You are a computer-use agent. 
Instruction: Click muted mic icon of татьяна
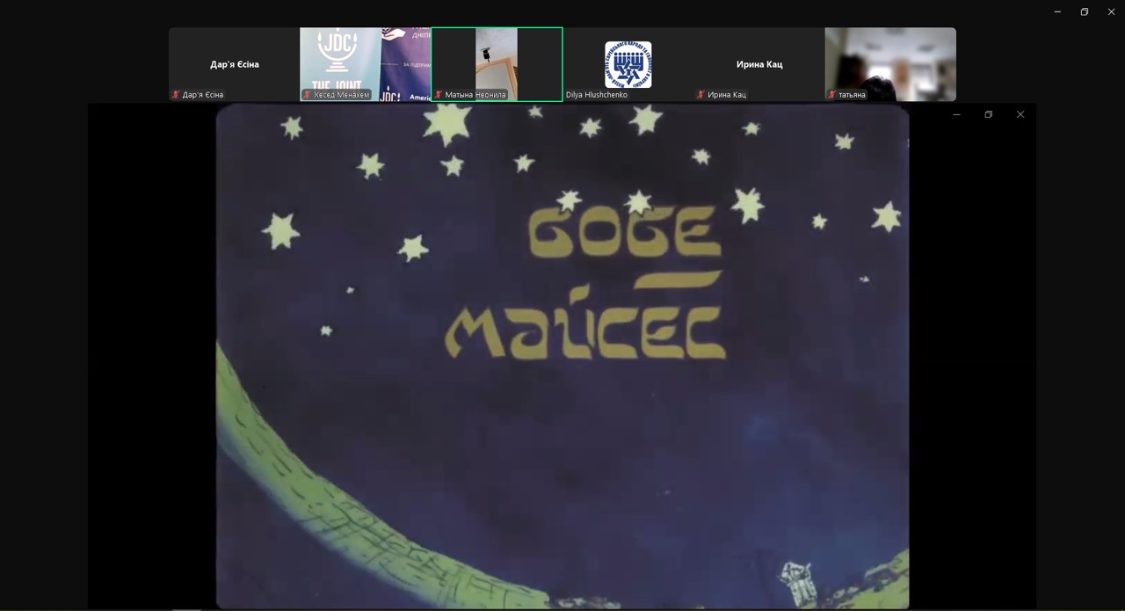coord(831,95)
